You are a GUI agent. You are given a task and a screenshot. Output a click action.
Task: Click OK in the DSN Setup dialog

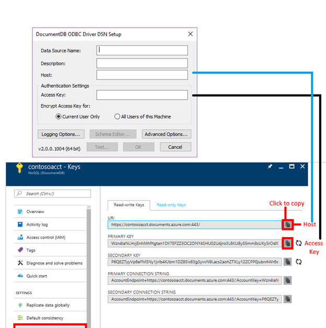tap(138, 147)
